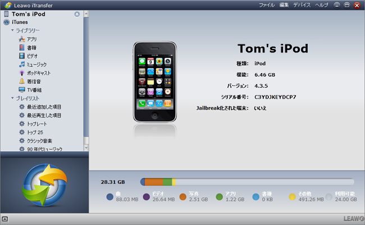Open the ヘルプ menu
Viewport: 365px width, 225px height.
[x=322, y=5]
